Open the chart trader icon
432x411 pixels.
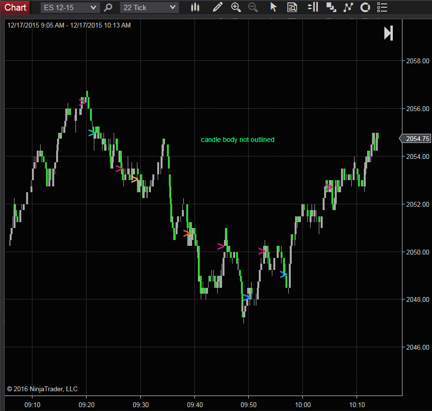click(x=313, y=7)
